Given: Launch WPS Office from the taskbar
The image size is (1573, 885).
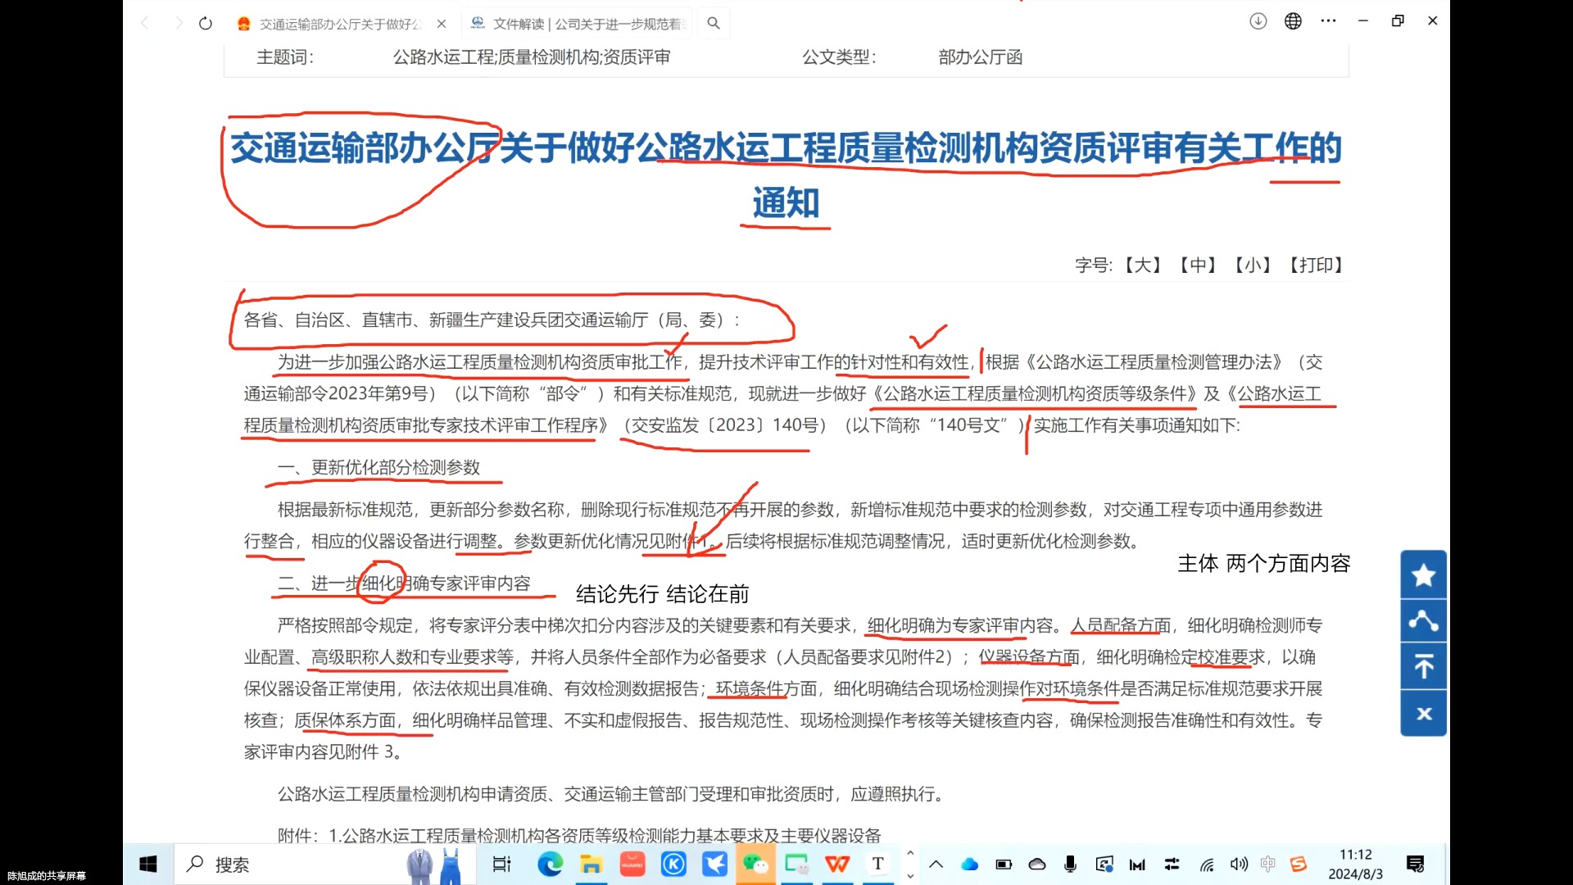Looking at the screenshot, I should (836, 864).
